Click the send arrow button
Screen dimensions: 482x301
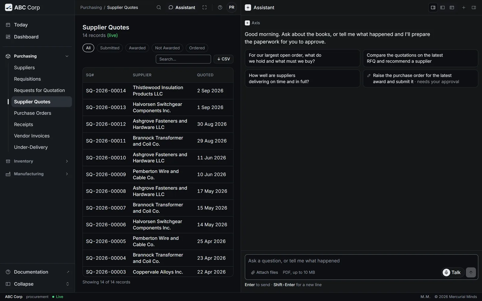(x=471, y=272)
